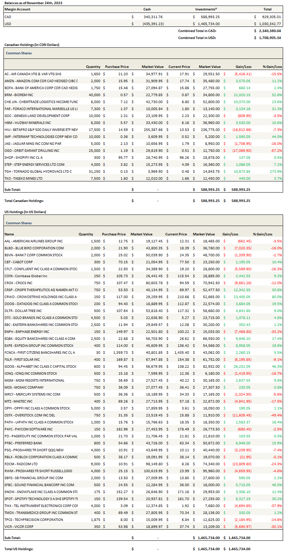
Task: Click the Canadian Holdings section heading
Action: tap(32, 45)
